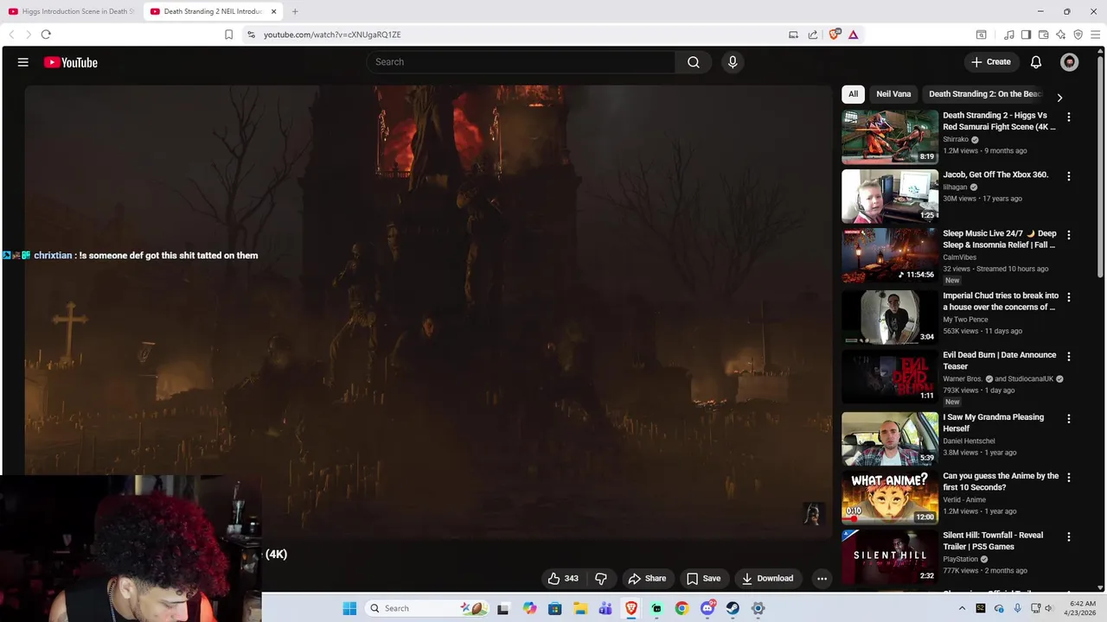Open Chrome from the taskbar
The height and width of the screenshot is (622, 1107).
point(681,608)
